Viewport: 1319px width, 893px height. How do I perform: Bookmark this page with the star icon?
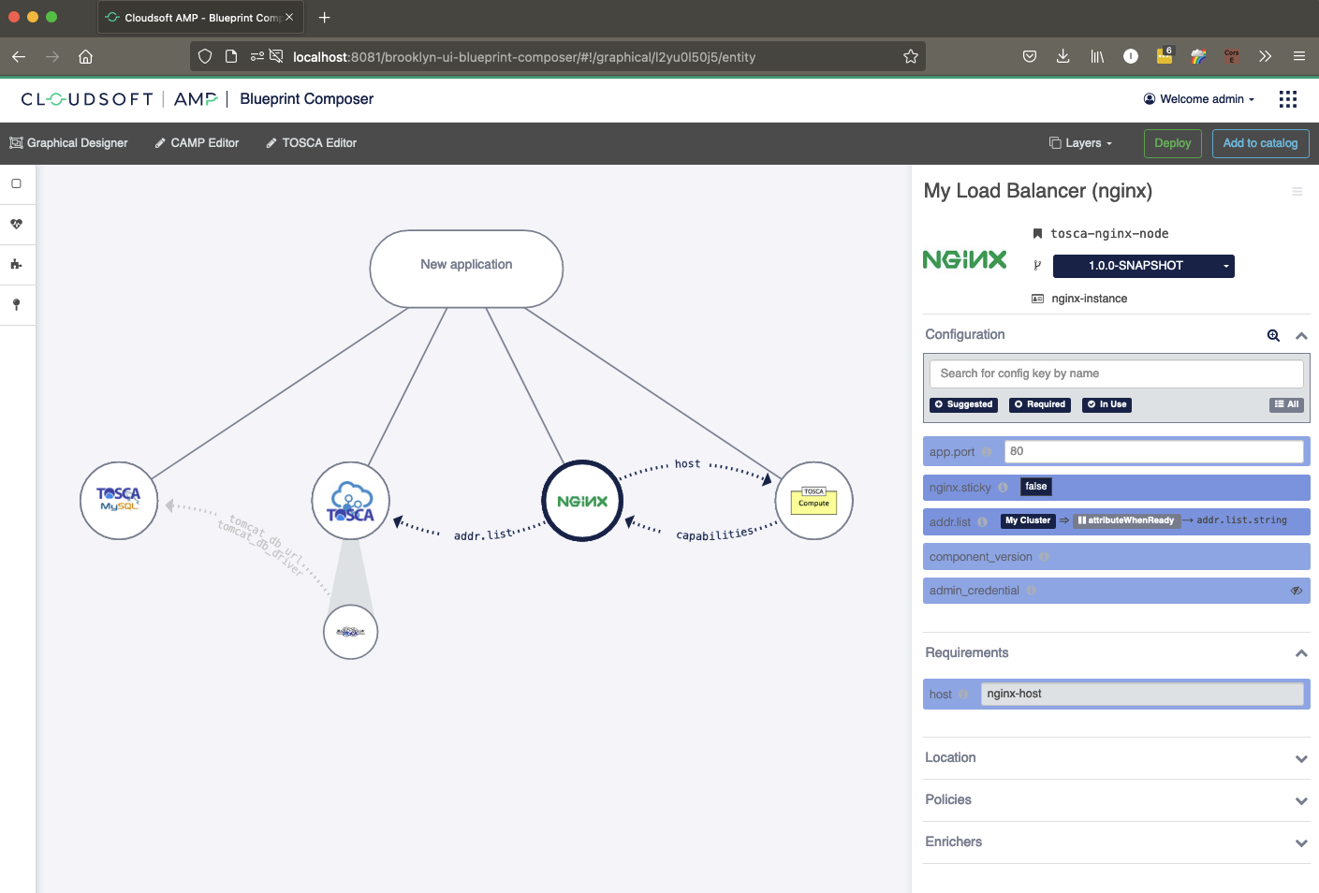pyautogui.click(x=911, y=56)
